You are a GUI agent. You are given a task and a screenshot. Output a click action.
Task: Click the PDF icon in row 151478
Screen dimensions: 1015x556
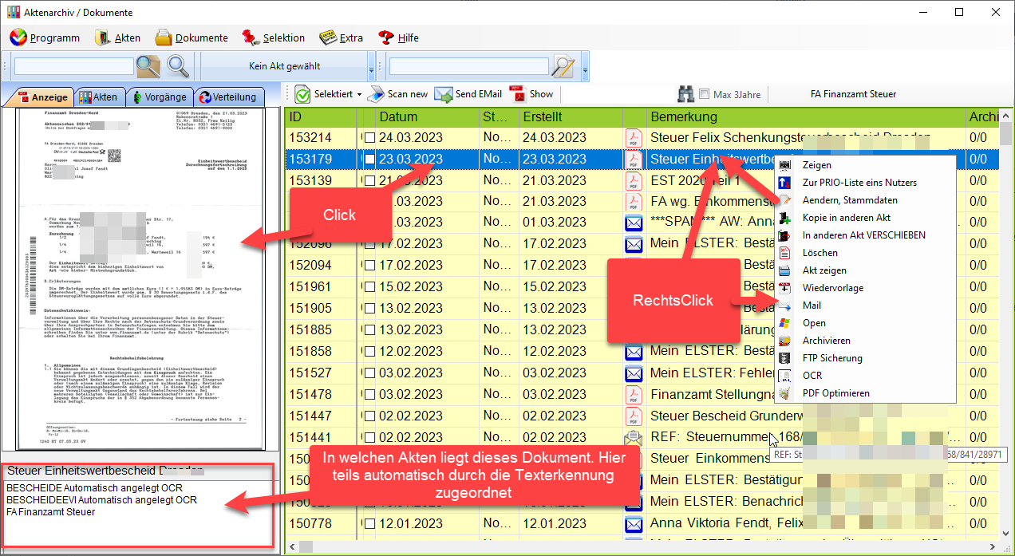pyautogui.click(x=634, y=394)
